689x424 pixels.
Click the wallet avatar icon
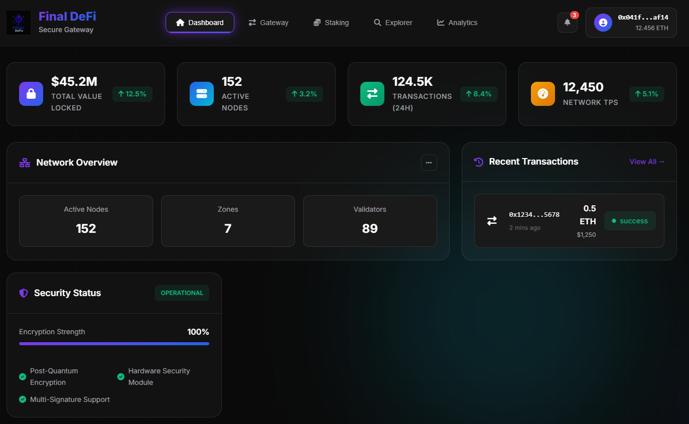603,23
